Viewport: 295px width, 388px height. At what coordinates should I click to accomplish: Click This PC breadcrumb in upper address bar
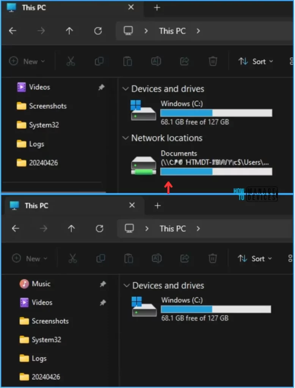(x=173, y=31)
